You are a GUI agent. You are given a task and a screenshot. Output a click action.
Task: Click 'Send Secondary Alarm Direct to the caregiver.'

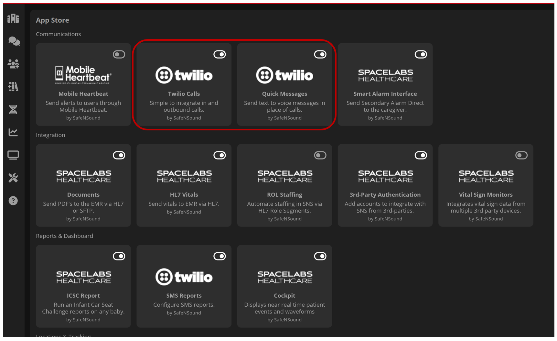coord(385,106)
